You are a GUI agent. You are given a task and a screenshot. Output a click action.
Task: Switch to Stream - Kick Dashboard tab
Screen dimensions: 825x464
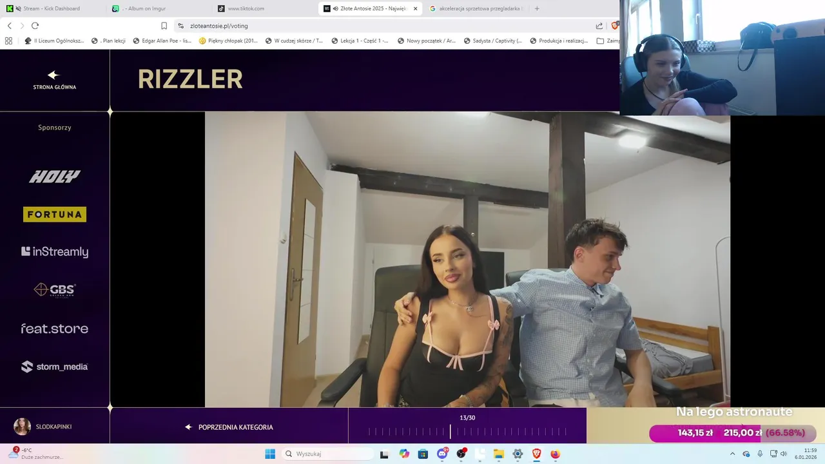pos(52,8)
